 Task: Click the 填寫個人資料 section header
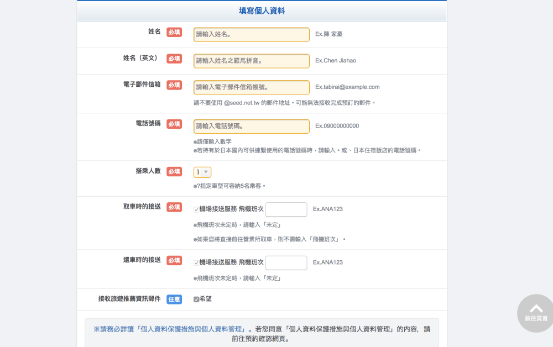click(262, 11)
